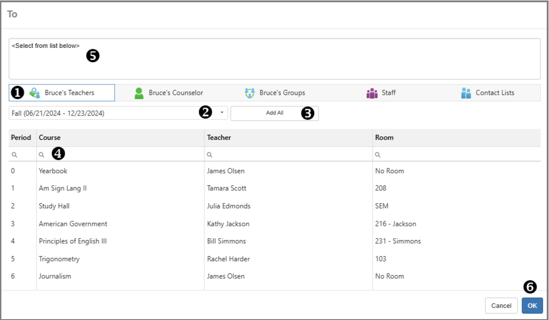Click the green Bruce's Counselor person icon
Image resolution: width=549 pixels, height=320 pixels.
coord(139,93)
